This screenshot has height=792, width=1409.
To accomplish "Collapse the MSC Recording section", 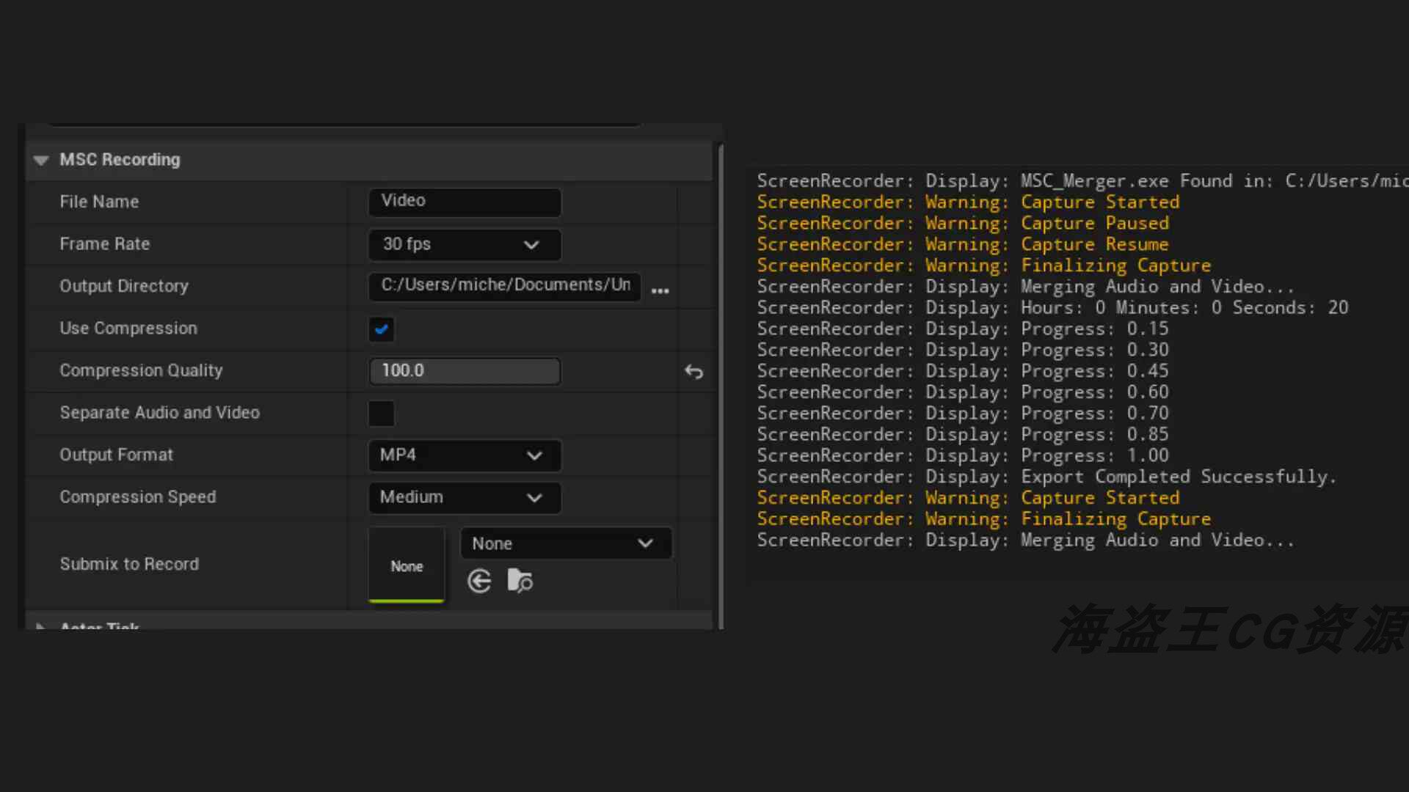I will coord(41,160).
